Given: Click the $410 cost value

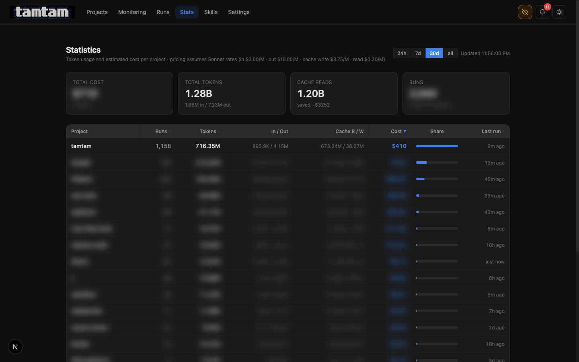Looking at the screenshot, I should [x=399, y=146].
